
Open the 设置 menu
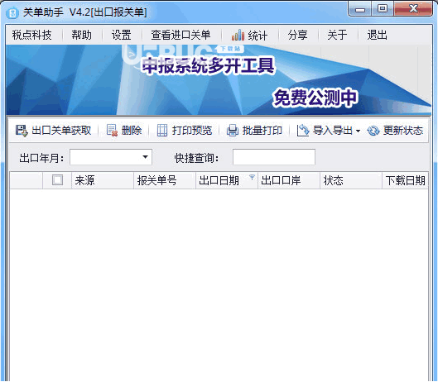pos(122,36)
